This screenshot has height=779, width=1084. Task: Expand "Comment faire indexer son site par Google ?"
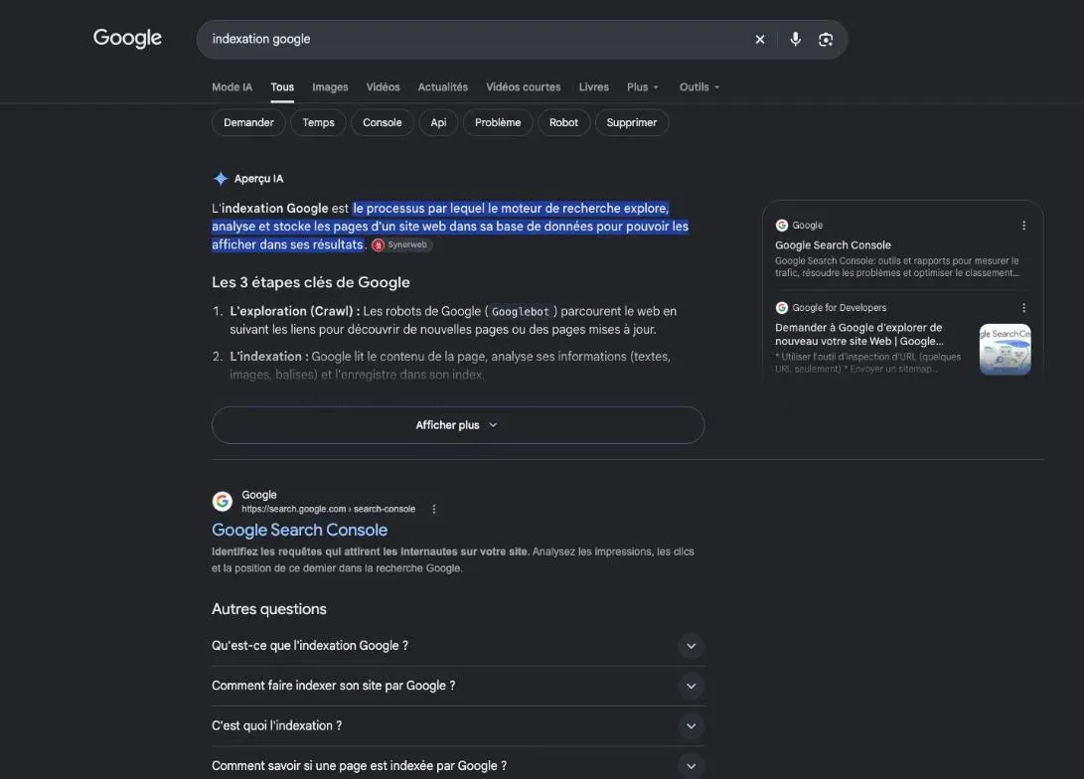coord(458,686)
